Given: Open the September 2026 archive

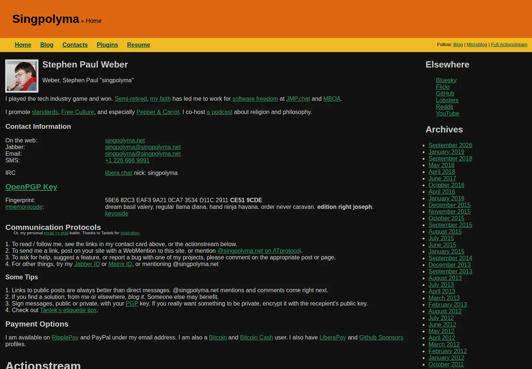Looking at the screenshot, I should (x=450, y=145).
